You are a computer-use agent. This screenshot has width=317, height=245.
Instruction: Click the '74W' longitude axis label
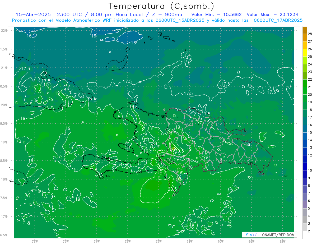click(97, 242)
